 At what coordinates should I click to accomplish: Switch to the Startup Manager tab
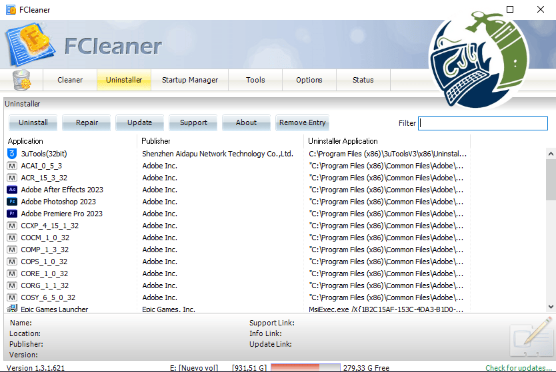point(190,80)
